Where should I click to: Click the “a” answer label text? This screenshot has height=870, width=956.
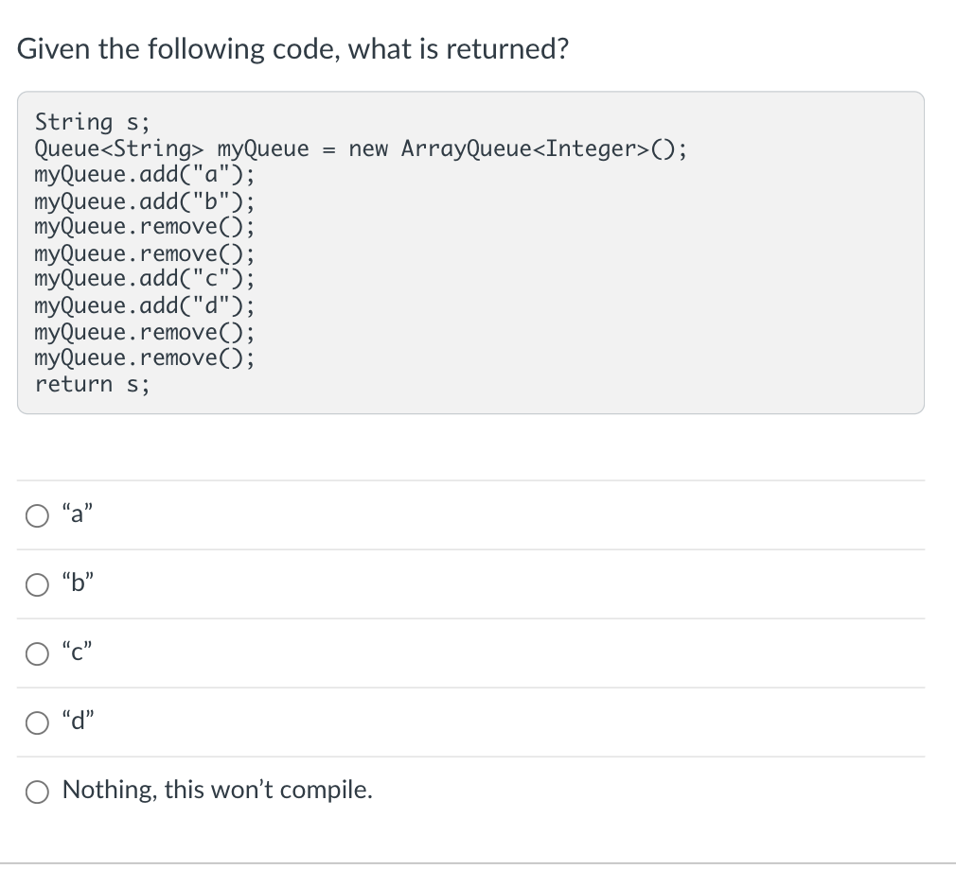78,513
